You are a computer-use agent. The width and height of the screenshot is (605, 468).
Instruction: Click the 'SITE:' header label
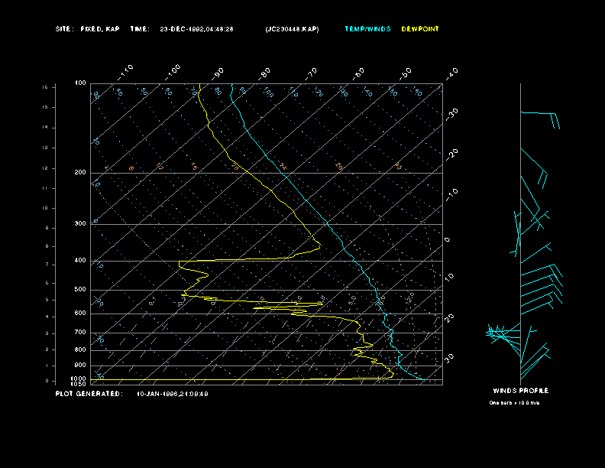pyautogui.click(x=64, y=29)
